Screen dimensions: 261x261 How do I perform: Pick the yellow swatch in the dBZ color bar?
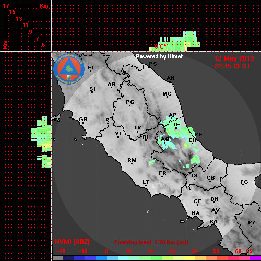[x=189, y=258]
